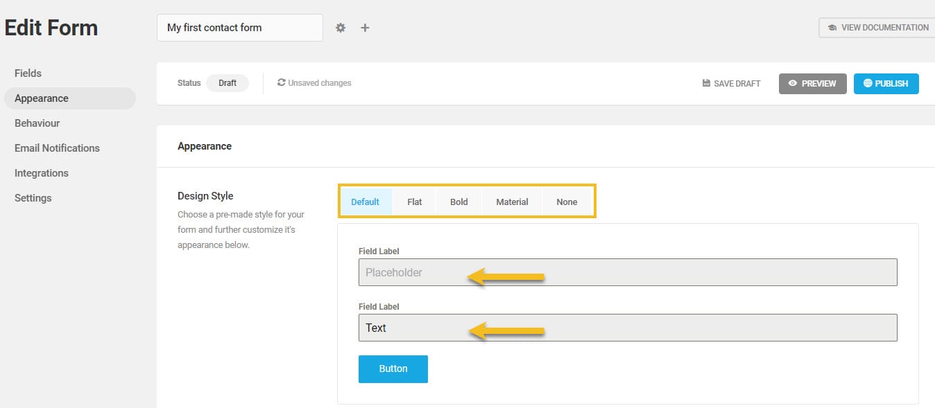
Task: Click the globe icon on the Publish button
Action: tap(868, 83)
